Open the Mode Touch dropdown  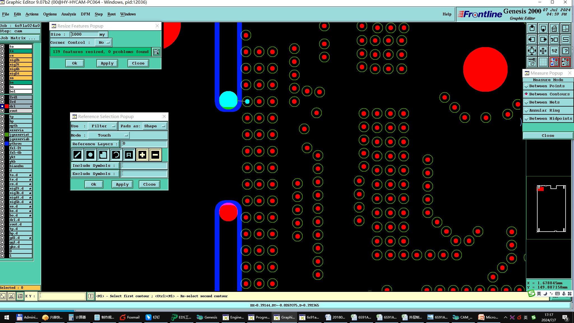108,135
